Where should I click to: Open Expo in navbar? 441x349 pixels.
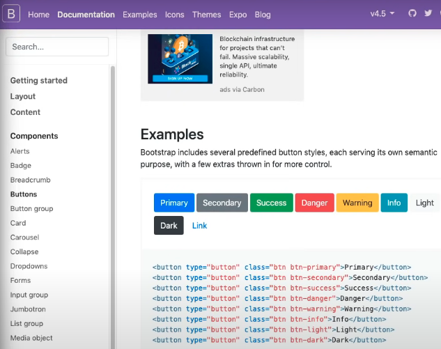coord(238,15)
